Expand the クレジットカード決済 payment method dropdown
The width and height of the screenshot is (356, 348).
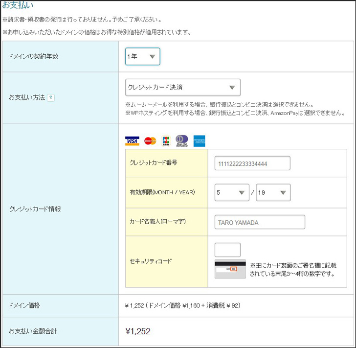tap(183, 88)
